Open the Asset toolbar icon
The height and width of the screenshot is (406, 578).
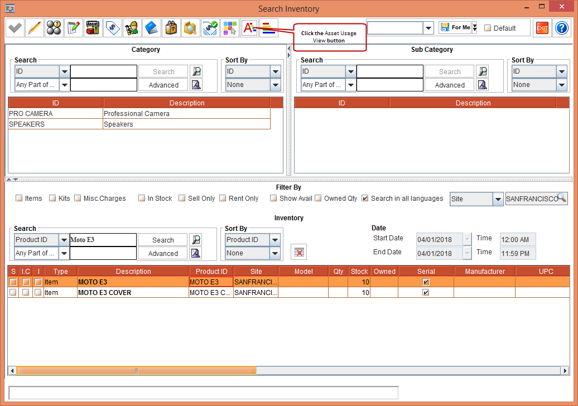[93, 28]
